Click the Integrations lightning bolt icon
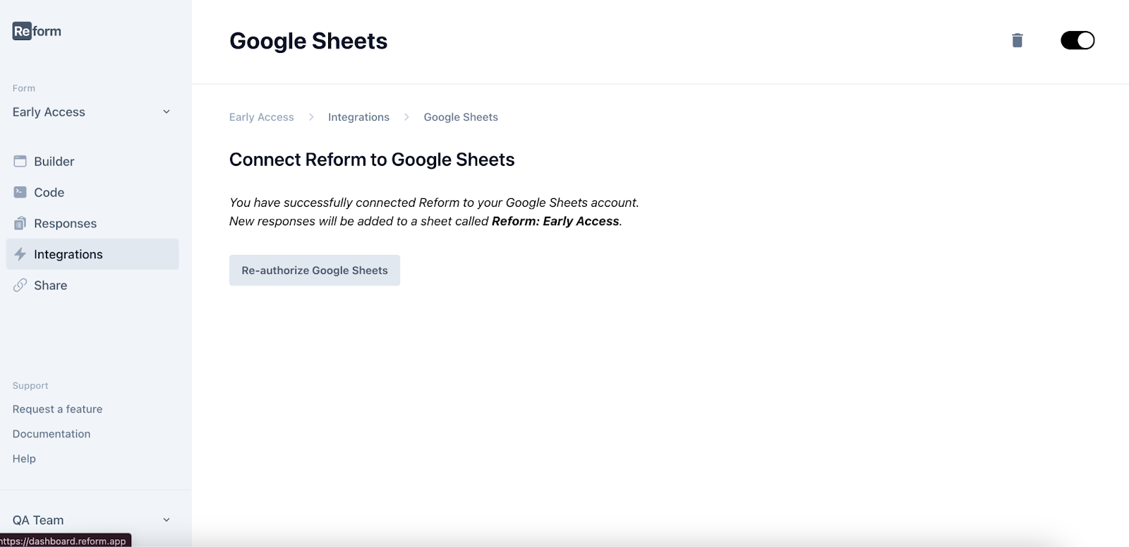 [20, 254]
